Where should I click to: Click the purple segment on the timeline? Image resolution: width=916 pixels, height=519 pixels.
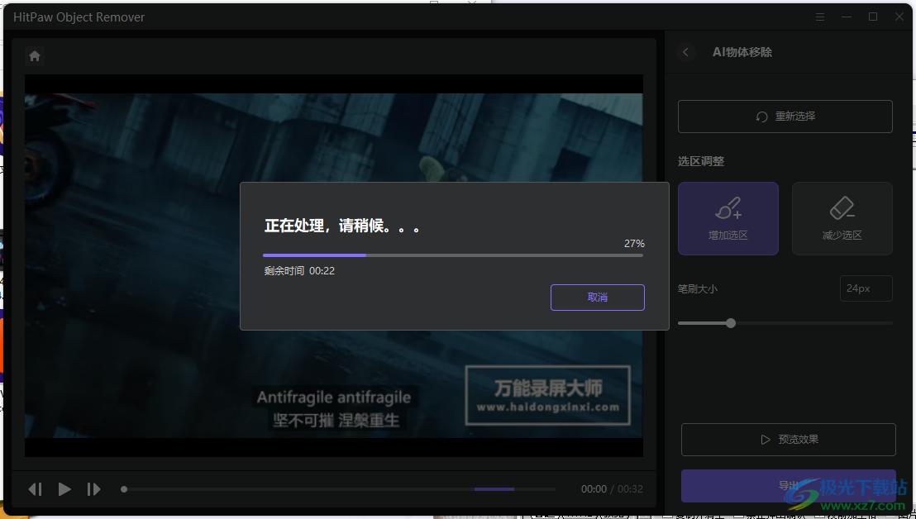pyautogui.click(x=494, y=489)
